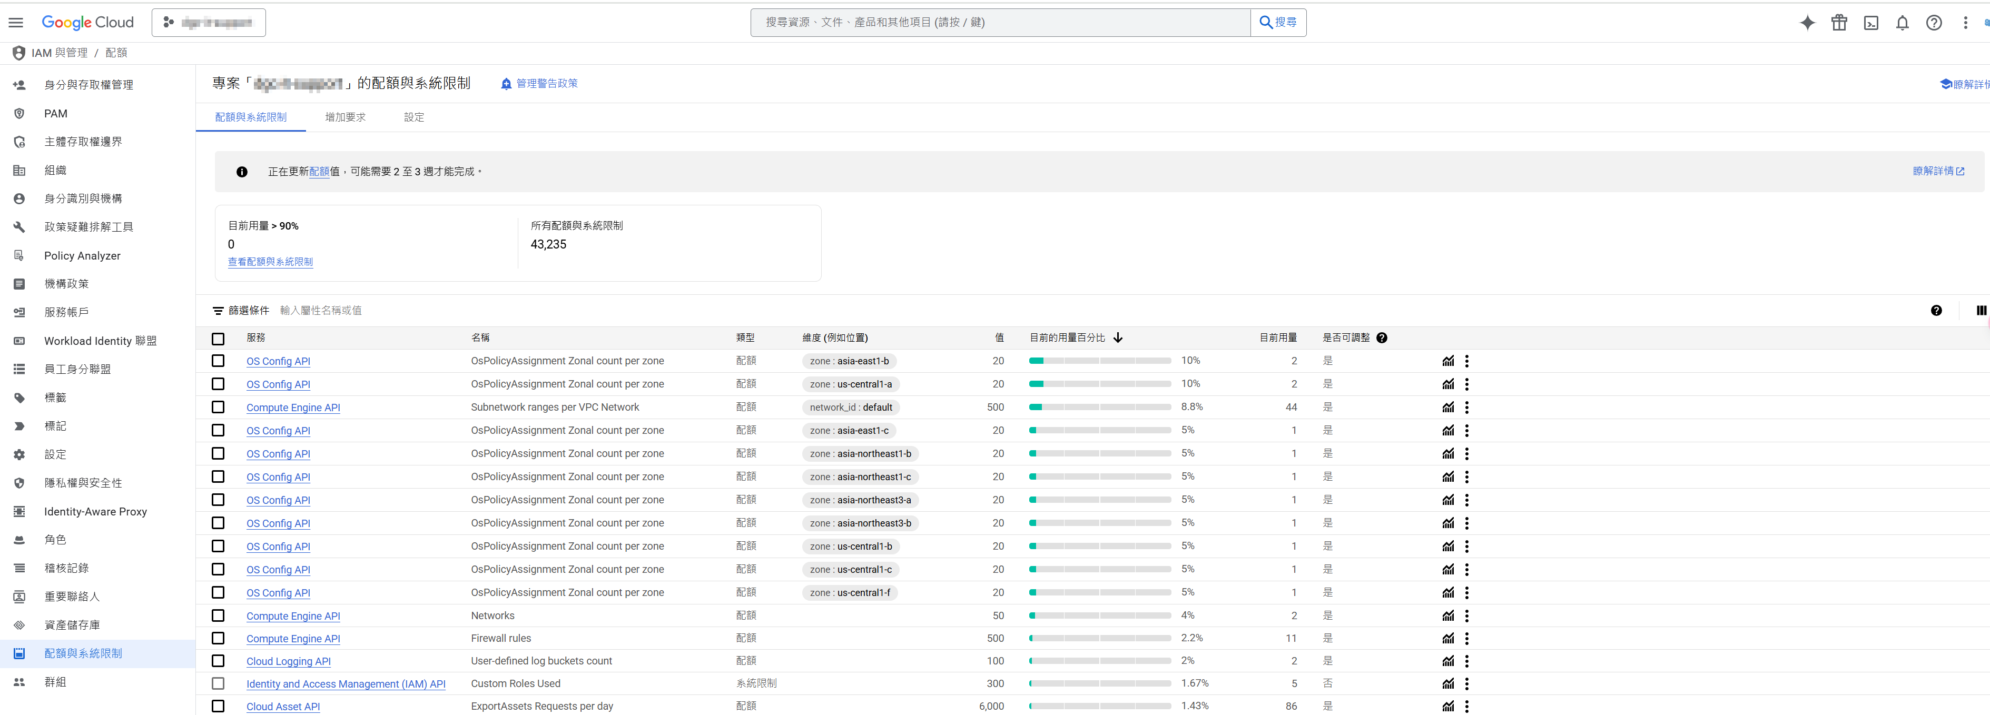Open the project selector dropdown

209,23
